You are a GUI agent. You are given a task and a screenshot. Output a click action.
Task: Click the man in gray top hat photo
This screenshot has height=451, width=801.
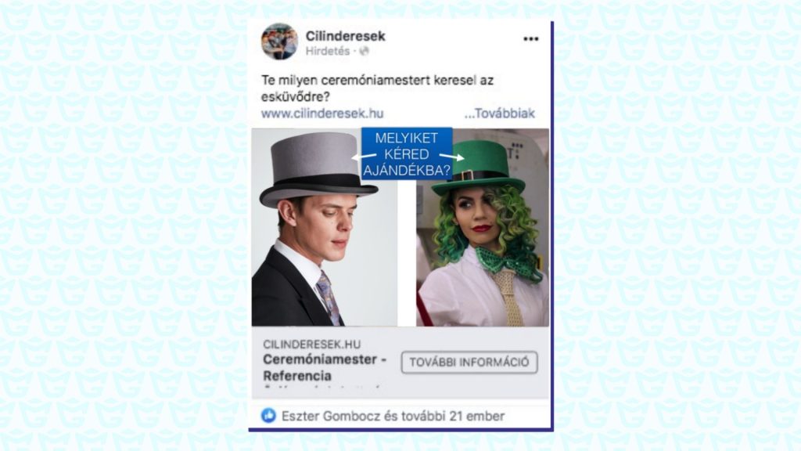point(325,227)
